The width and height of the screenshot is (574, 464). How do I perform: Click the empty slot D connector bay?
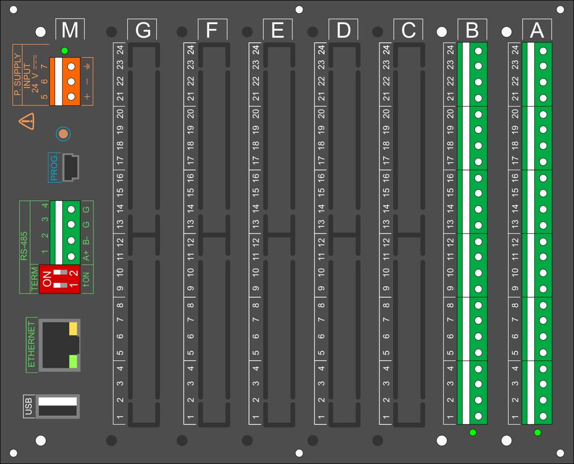click(345, 235)
